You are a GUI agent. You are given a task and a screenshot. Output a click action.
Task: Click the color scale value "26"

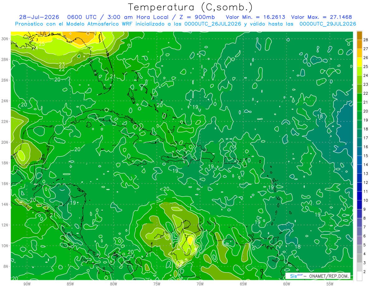pos(366,57)
